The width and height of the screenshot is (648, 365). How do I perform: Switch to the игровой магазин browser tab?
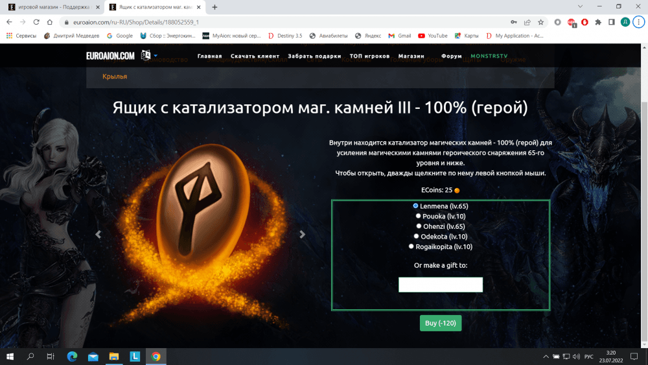tap(54, 7)
